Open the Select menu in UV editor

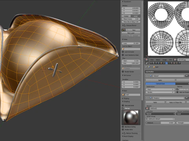point(158,60)
